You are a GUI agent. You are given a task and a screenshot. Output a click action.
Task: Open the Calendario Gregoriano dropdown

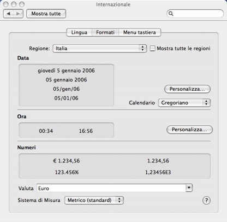[x=184, y=103]
